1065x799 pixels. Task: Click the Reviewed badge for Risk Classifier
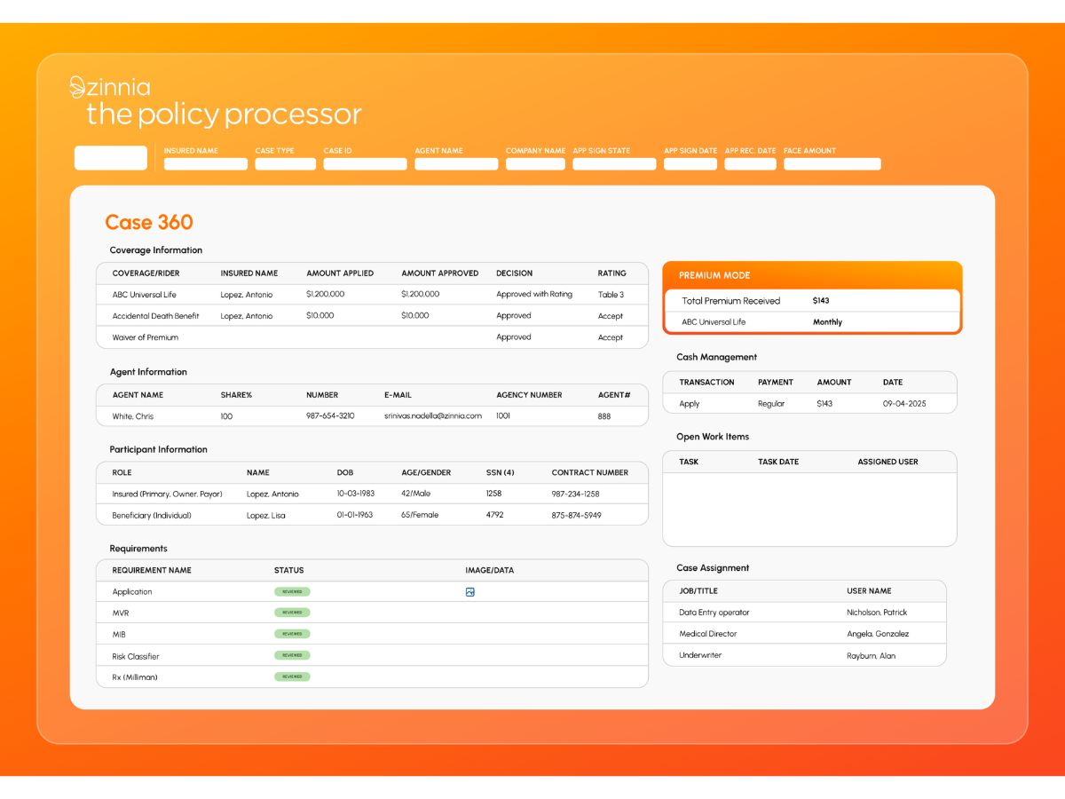[x=292, y=655]
